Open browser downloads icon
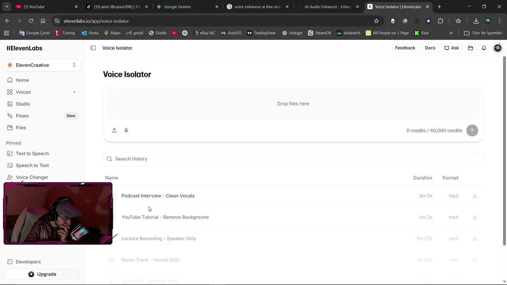Viewport: 507px width, 285px height. pos(476,21)
